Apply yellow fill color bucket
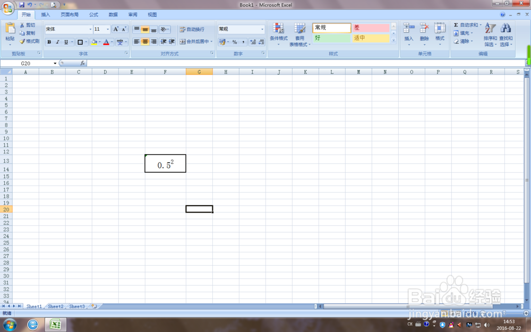Viewport: 531px width, 332px height. [94, 42]
